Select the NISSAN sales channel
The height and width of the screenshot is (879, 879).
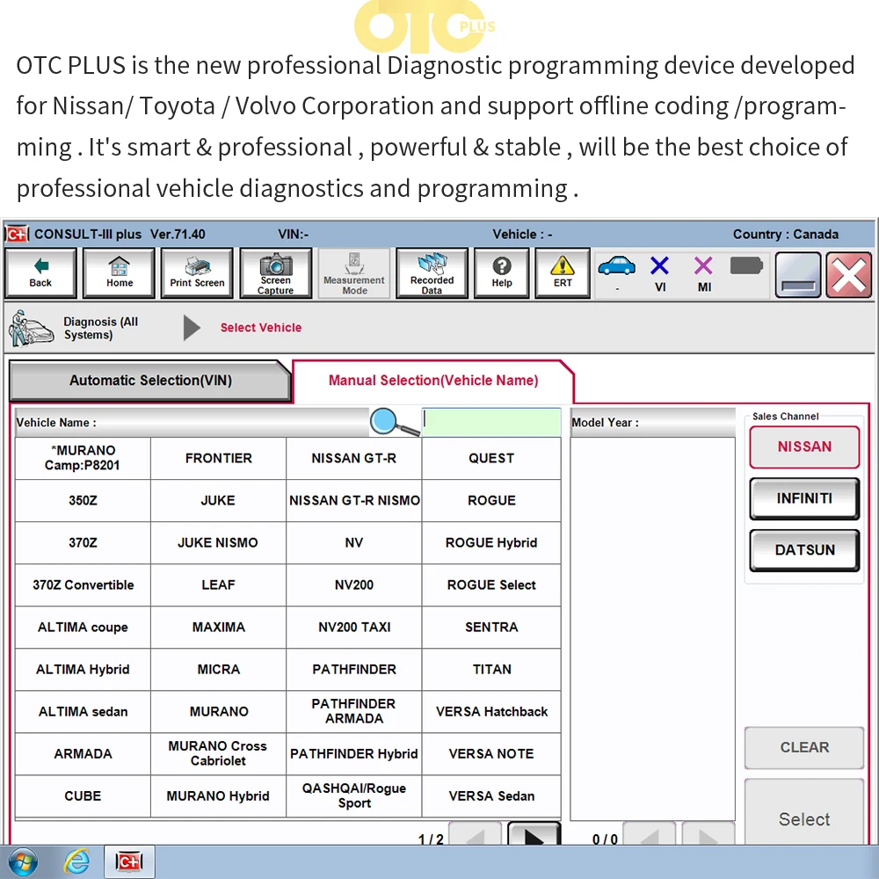point(804,447)
